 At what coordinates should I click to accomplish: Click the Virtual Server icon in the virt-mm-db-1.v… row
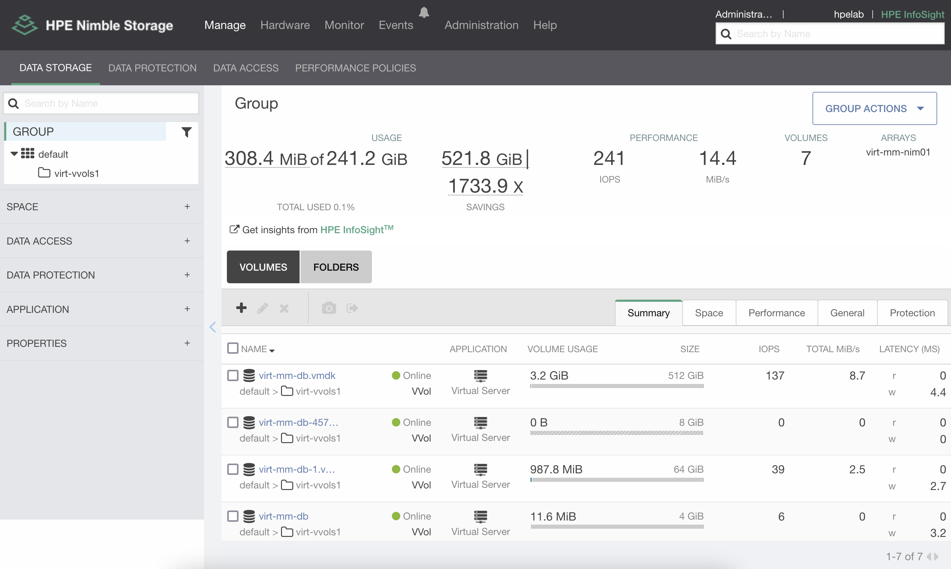pos(480,470)
